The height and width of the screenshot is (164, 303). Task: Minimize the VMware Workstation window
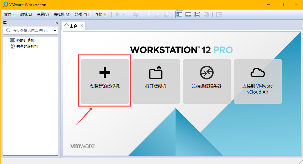click(269, 4)
